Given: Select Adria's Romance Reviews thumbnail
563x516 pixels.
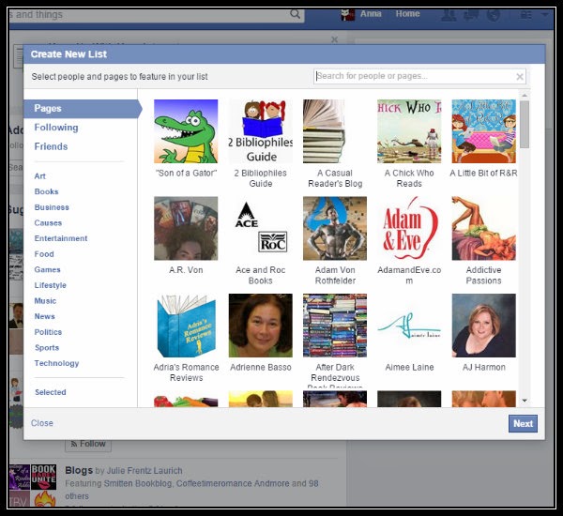Looking at the screenshot, I should click(x=186, y=326).
